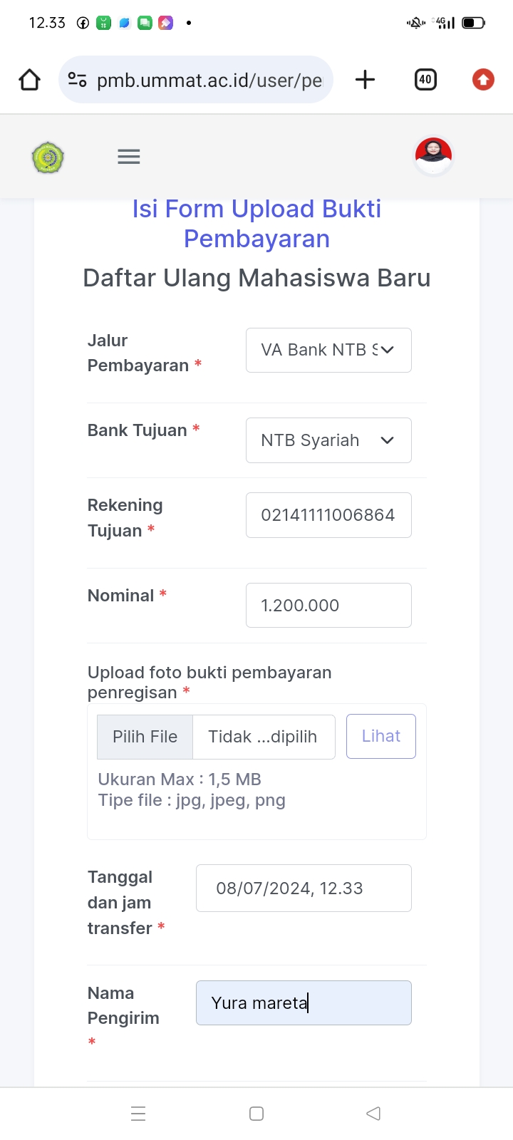Expand the Bank Tujuan dropdown
The width and height of the screenshot is (513, 1140).
328,440
